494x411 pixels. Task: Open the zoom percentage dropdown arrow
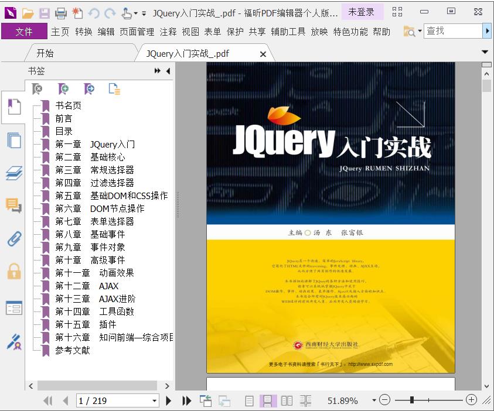(x=374, y=400)
